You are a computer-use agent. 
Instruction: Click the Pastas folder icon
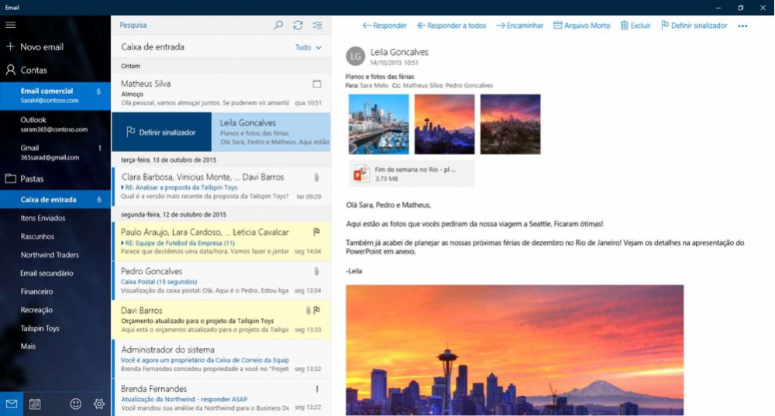(10, 178)
